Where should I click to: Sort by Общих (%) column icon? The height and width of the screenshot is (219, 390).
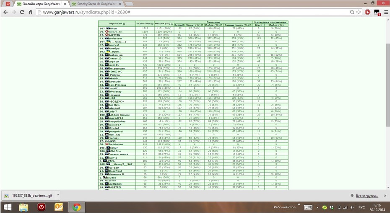coord(172,23)
